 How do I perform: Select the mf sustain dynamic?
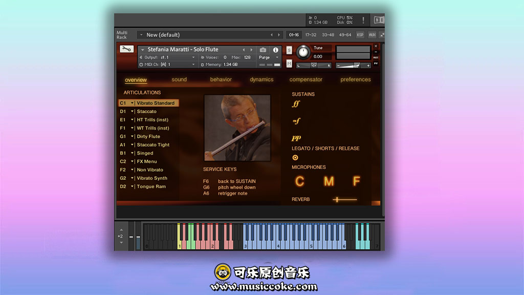tap(296, 121)
